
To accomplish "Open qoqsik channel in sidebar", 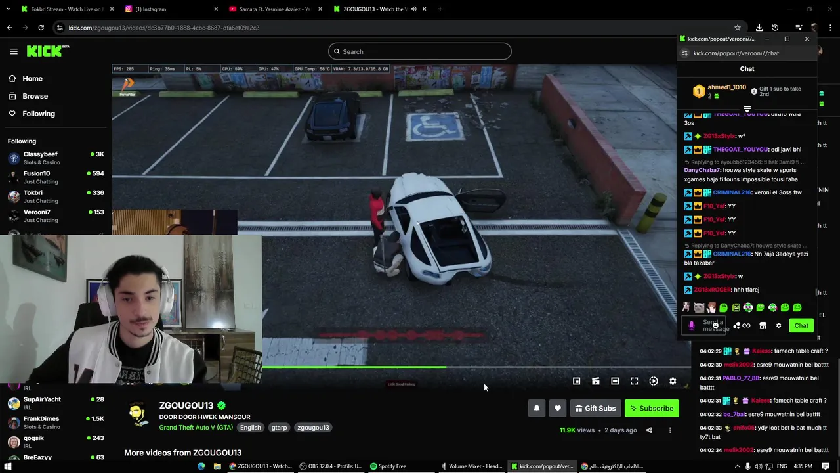I will 56,441.
